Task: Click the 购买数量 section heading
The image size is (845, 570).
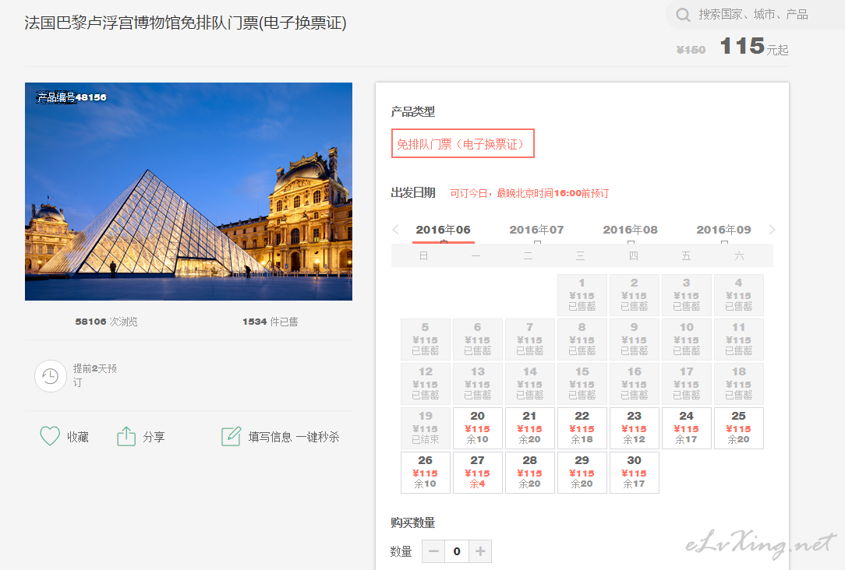Action: 413,522
